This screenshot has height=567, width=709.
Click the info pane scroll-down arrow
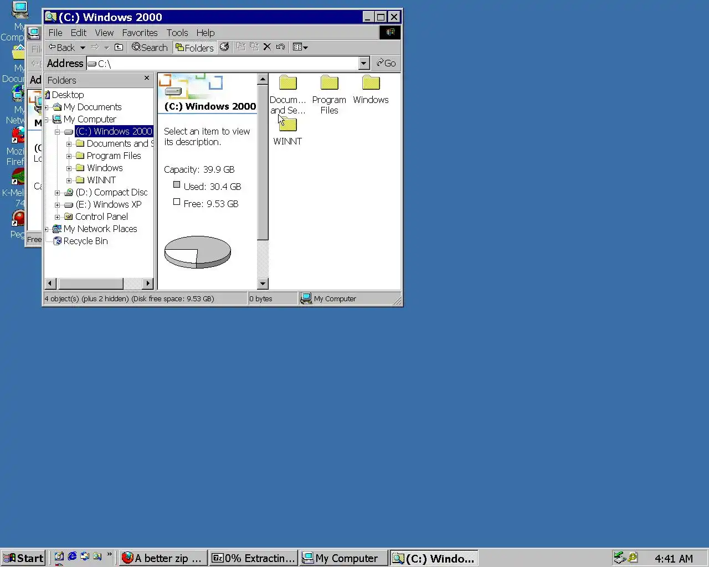[263, 283]
